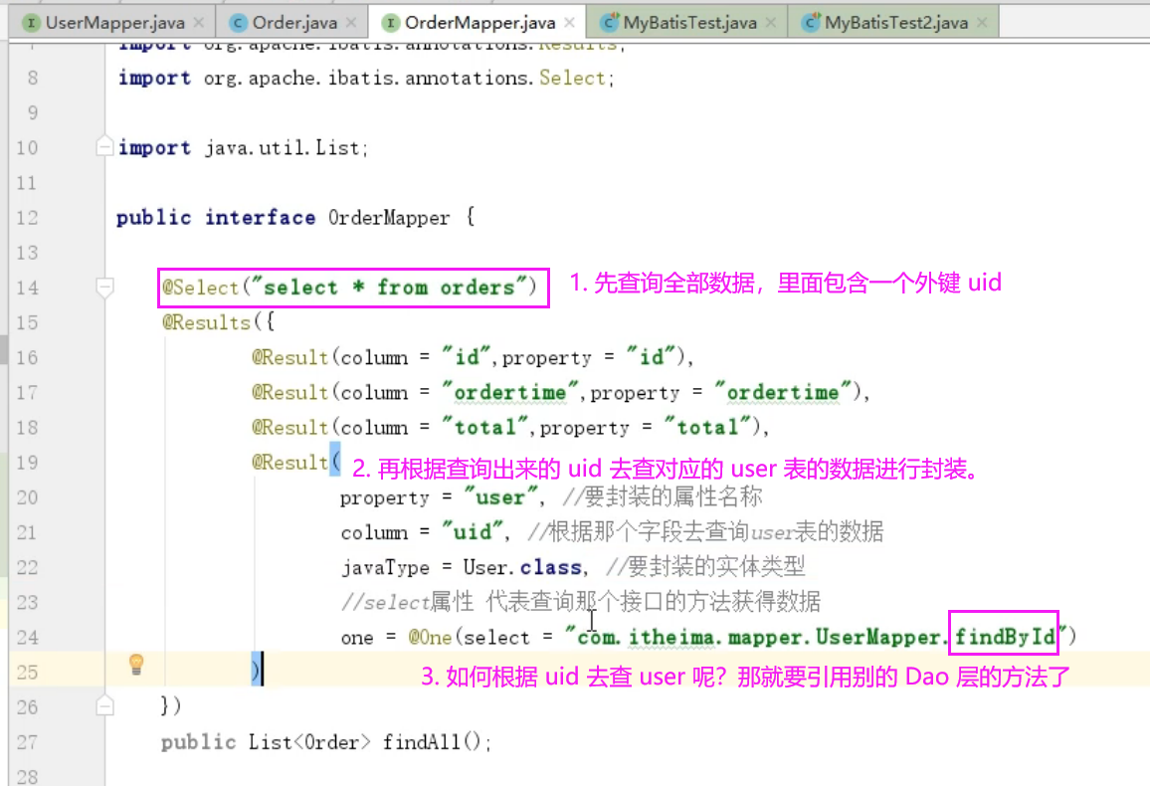Screen dimensions: 1150x786
Task: Click the findById text in the select string
Action: [1005, 637]
